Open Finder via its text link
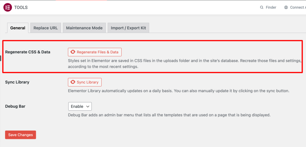Image resolution: width=306 pixels, height=147 pixels. [x=271, y=7]
